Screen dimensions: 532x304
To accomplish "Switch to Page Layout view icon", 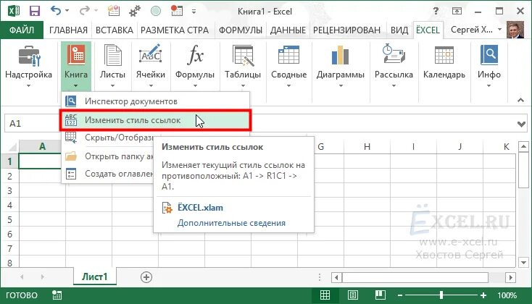I will coord(353,295).
